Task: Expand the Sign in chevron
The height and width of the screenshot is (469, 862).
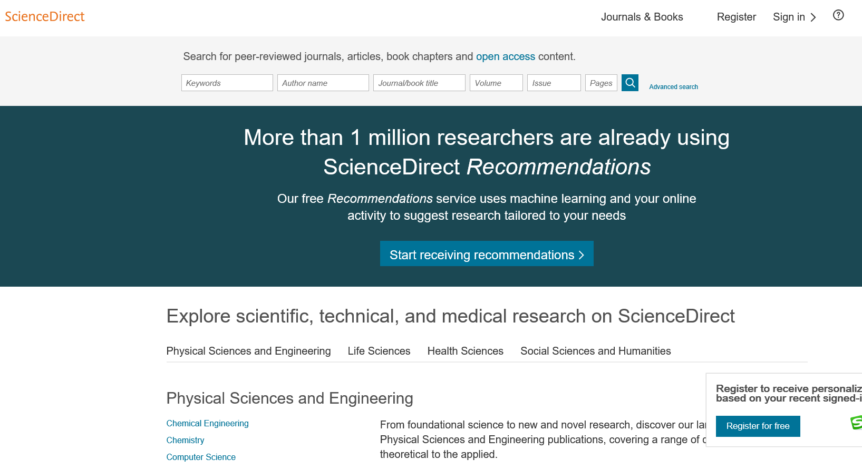Action: (813, 17)
